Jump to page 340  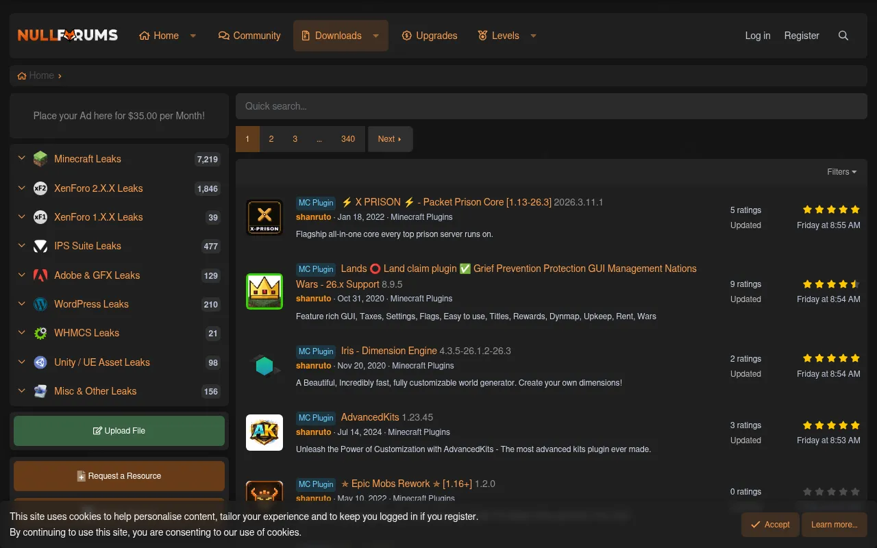(x=348, y=139)
